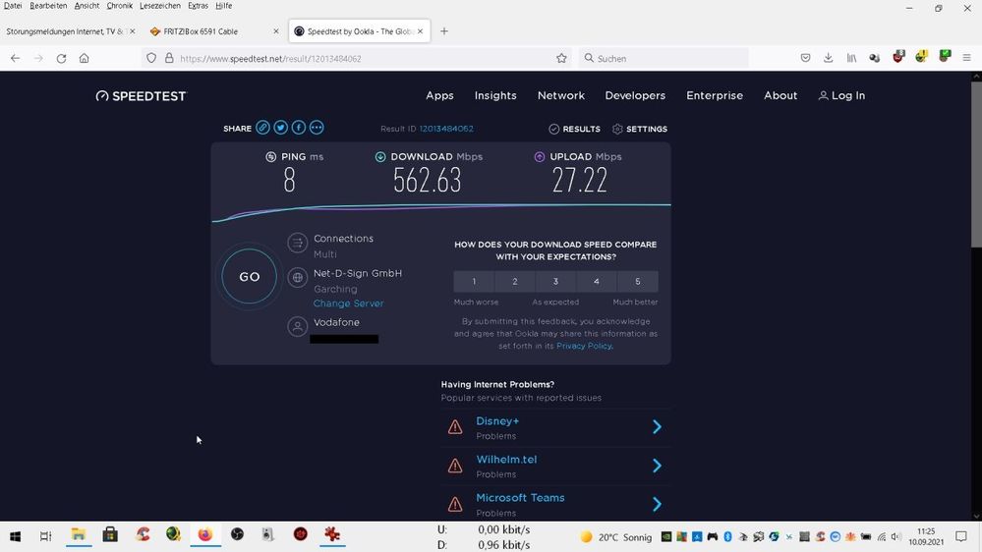Open Windows notification center
This screenshot has height=552, width=982.
tap(961, 536)
